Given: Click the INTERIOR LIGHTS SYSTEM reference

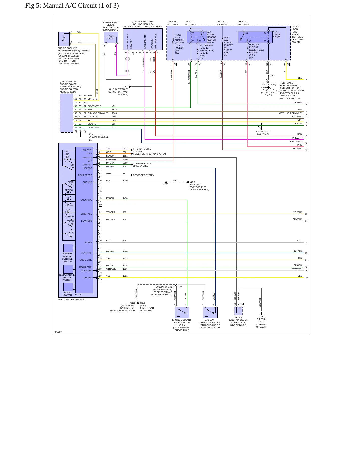Looking at the screenshot, I should pyautogui.click(x=142, y=150).
